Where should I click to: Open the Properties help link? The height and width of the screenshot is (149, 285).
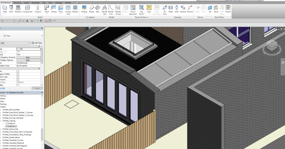click(2, 88)
